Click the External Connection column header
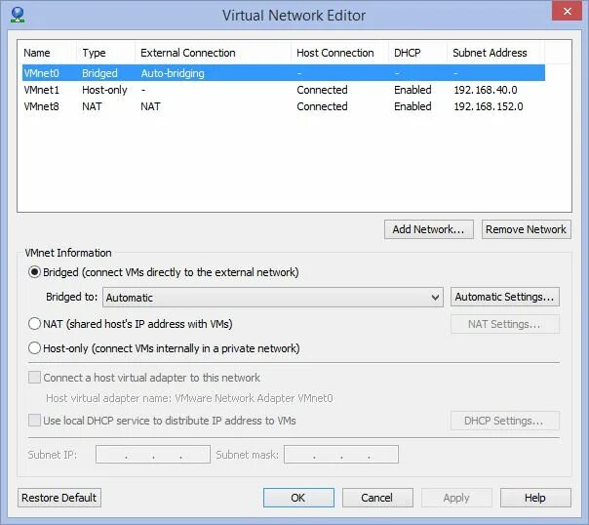The image size is (589, 525). click(188, 53)
